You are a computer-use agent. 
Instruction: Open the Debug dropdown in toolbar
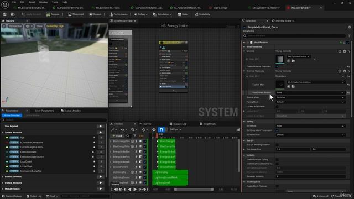140,14
